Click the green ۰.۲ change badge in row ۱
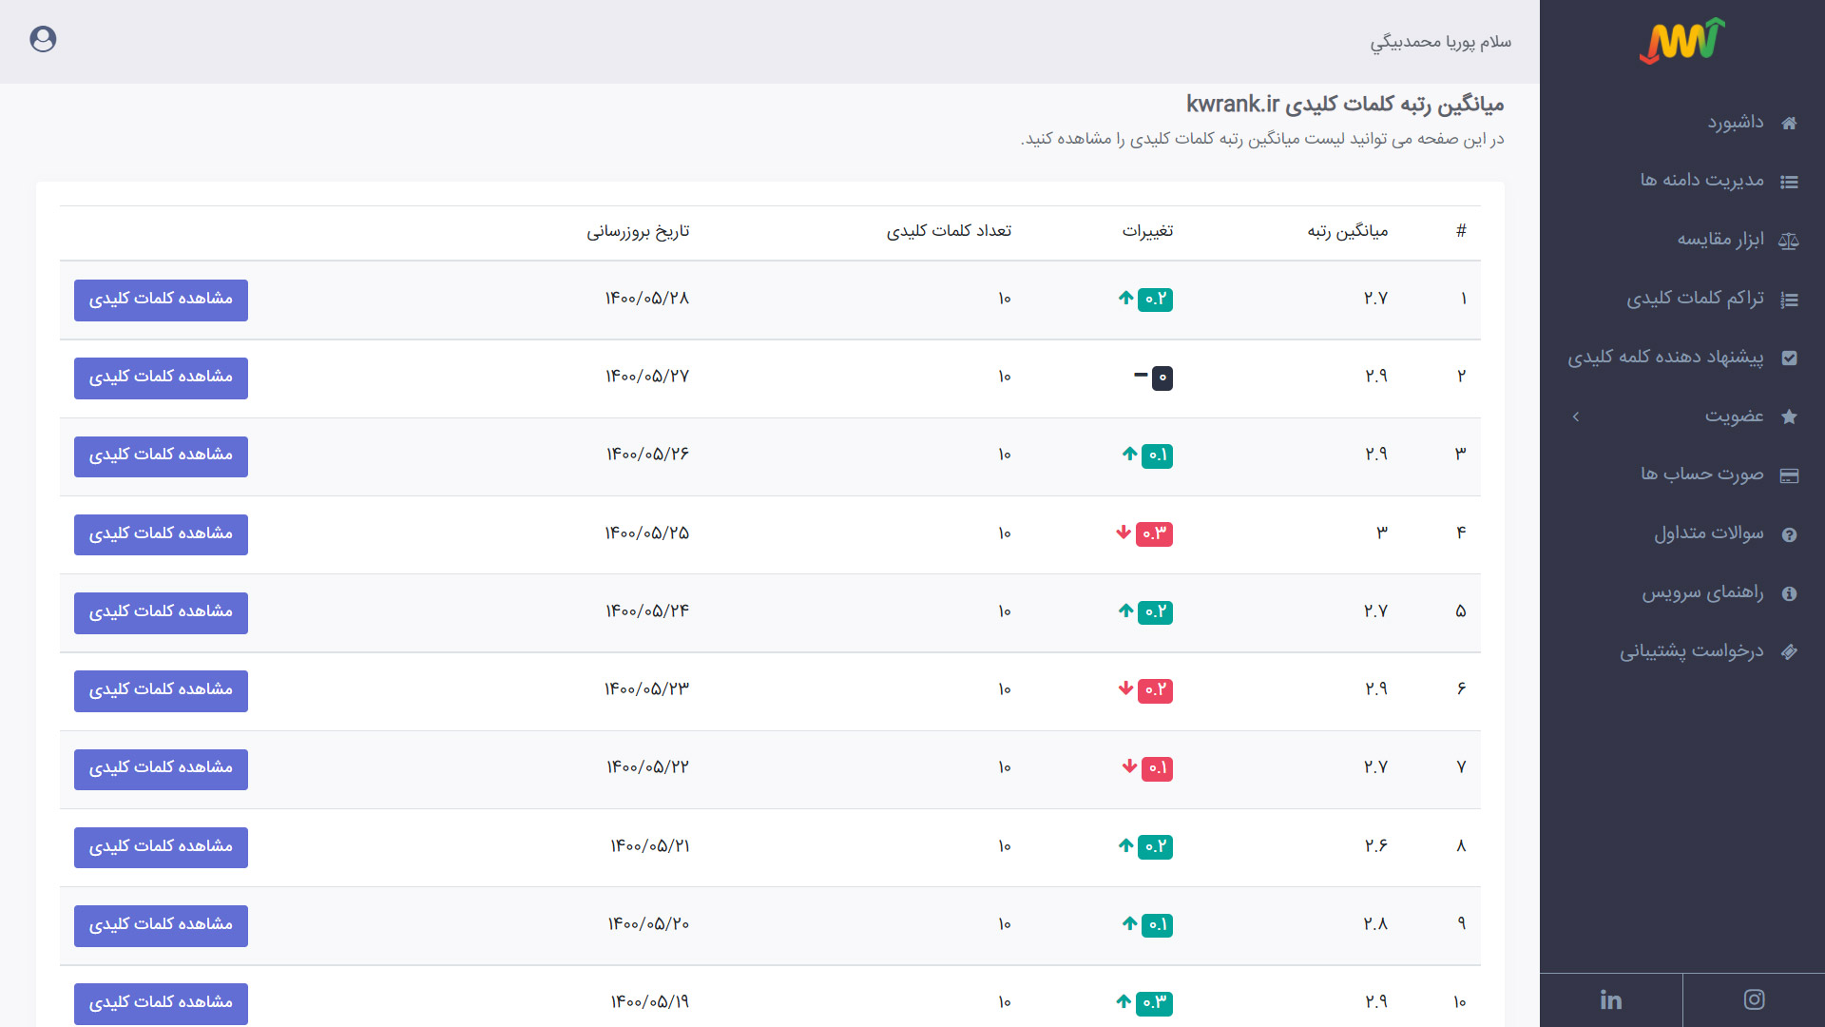 (1155, 300)
